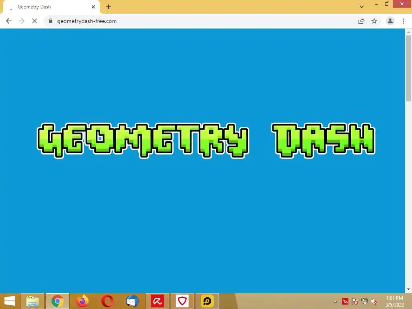This screenshot has width=412, height=309.
Task: Open Action Center flag icon
Action: click(x=355, y=301)
